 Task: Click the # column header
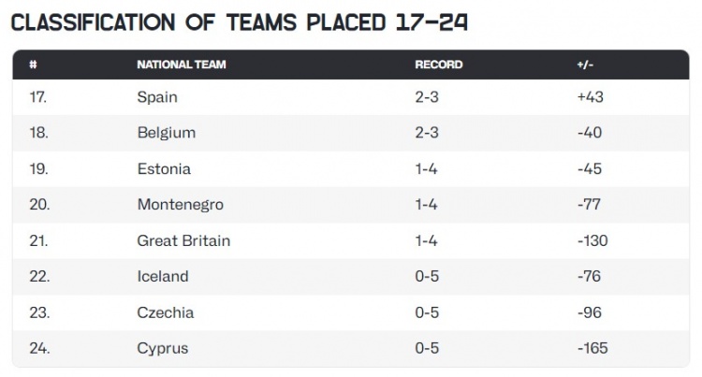pos(33,65)
